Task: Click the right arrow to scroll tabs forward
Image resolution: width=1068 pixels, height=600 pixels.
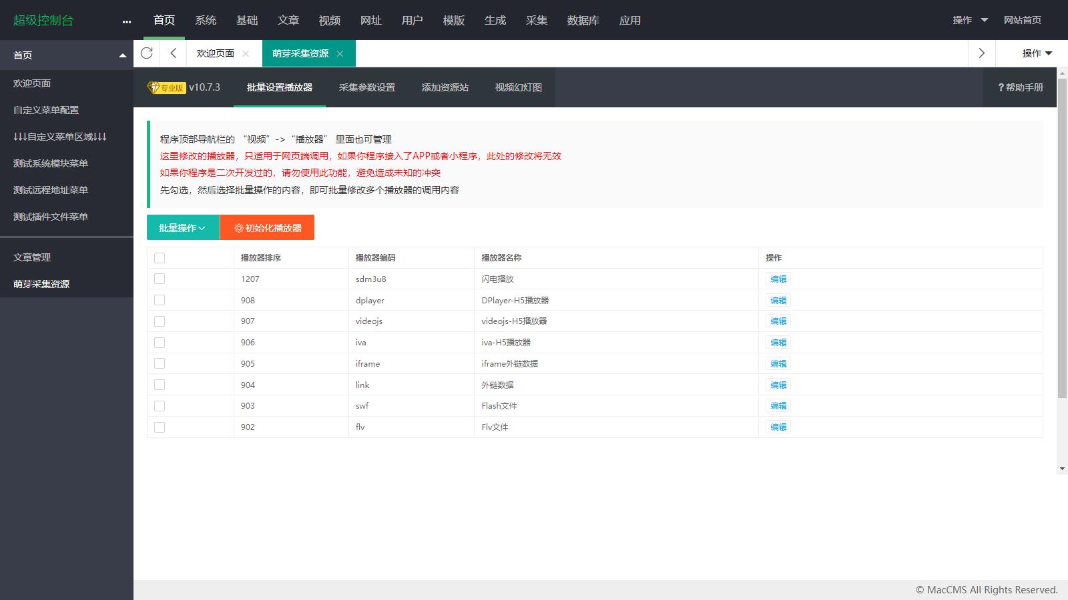Action: click(981, 53)
